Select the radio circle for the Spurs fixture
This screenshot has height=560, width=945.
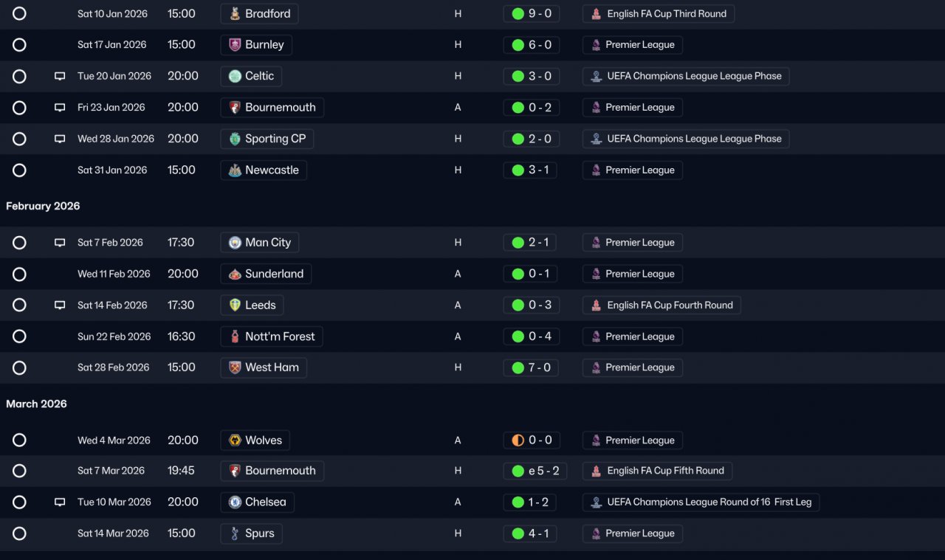[x=19, y=533]
